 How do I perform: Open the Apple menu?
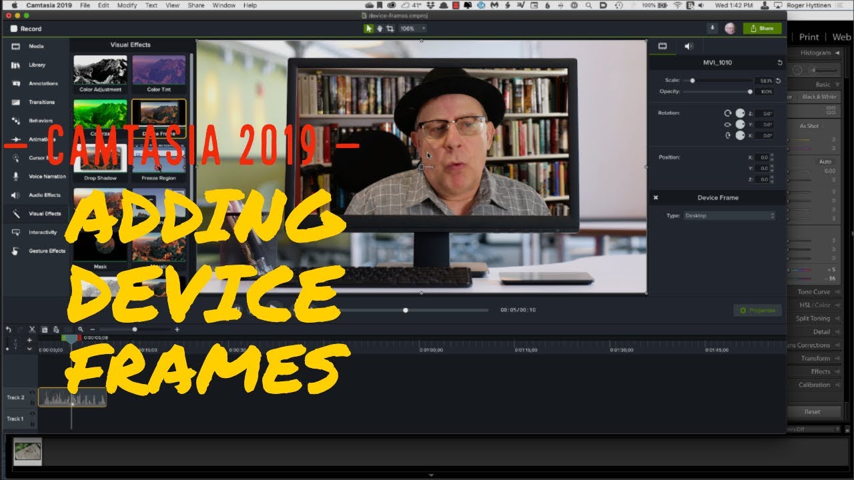[14, 5]
